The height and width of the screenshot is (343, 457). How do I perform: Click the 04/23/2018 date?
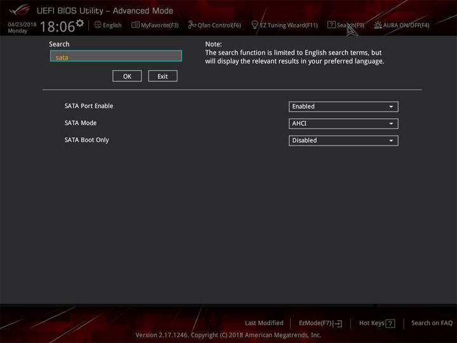22,25
